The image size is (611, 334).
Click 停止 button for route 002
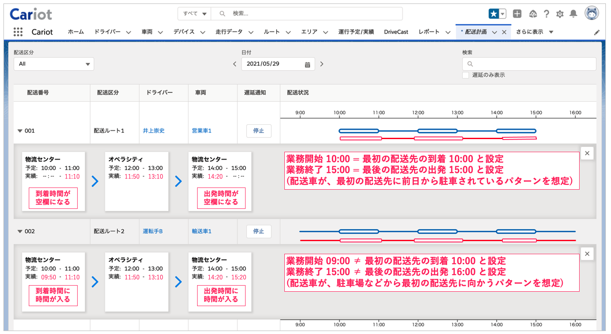tap(259, 231)
